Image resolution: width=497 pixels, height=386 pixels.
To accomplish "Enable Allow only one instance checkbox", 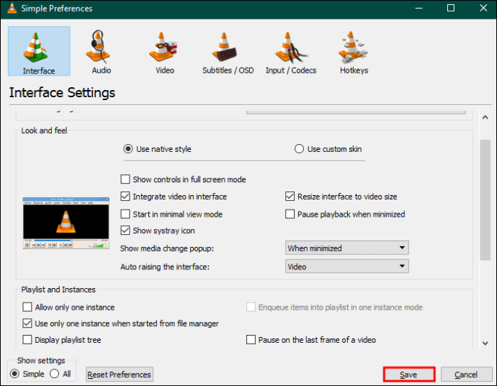I will pyautogui.click(x=27, y=307).
